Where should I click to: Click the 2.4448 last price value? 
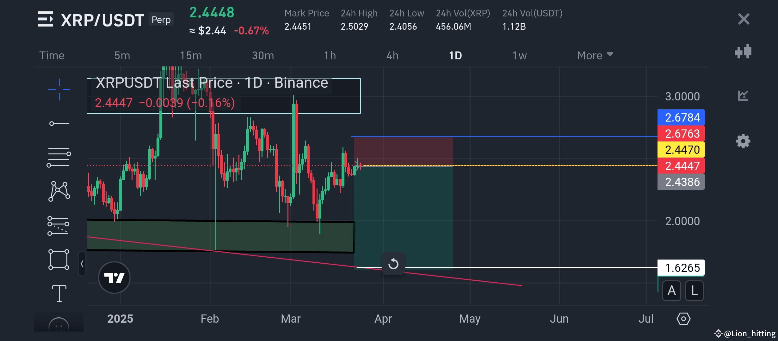click(212, 13)
